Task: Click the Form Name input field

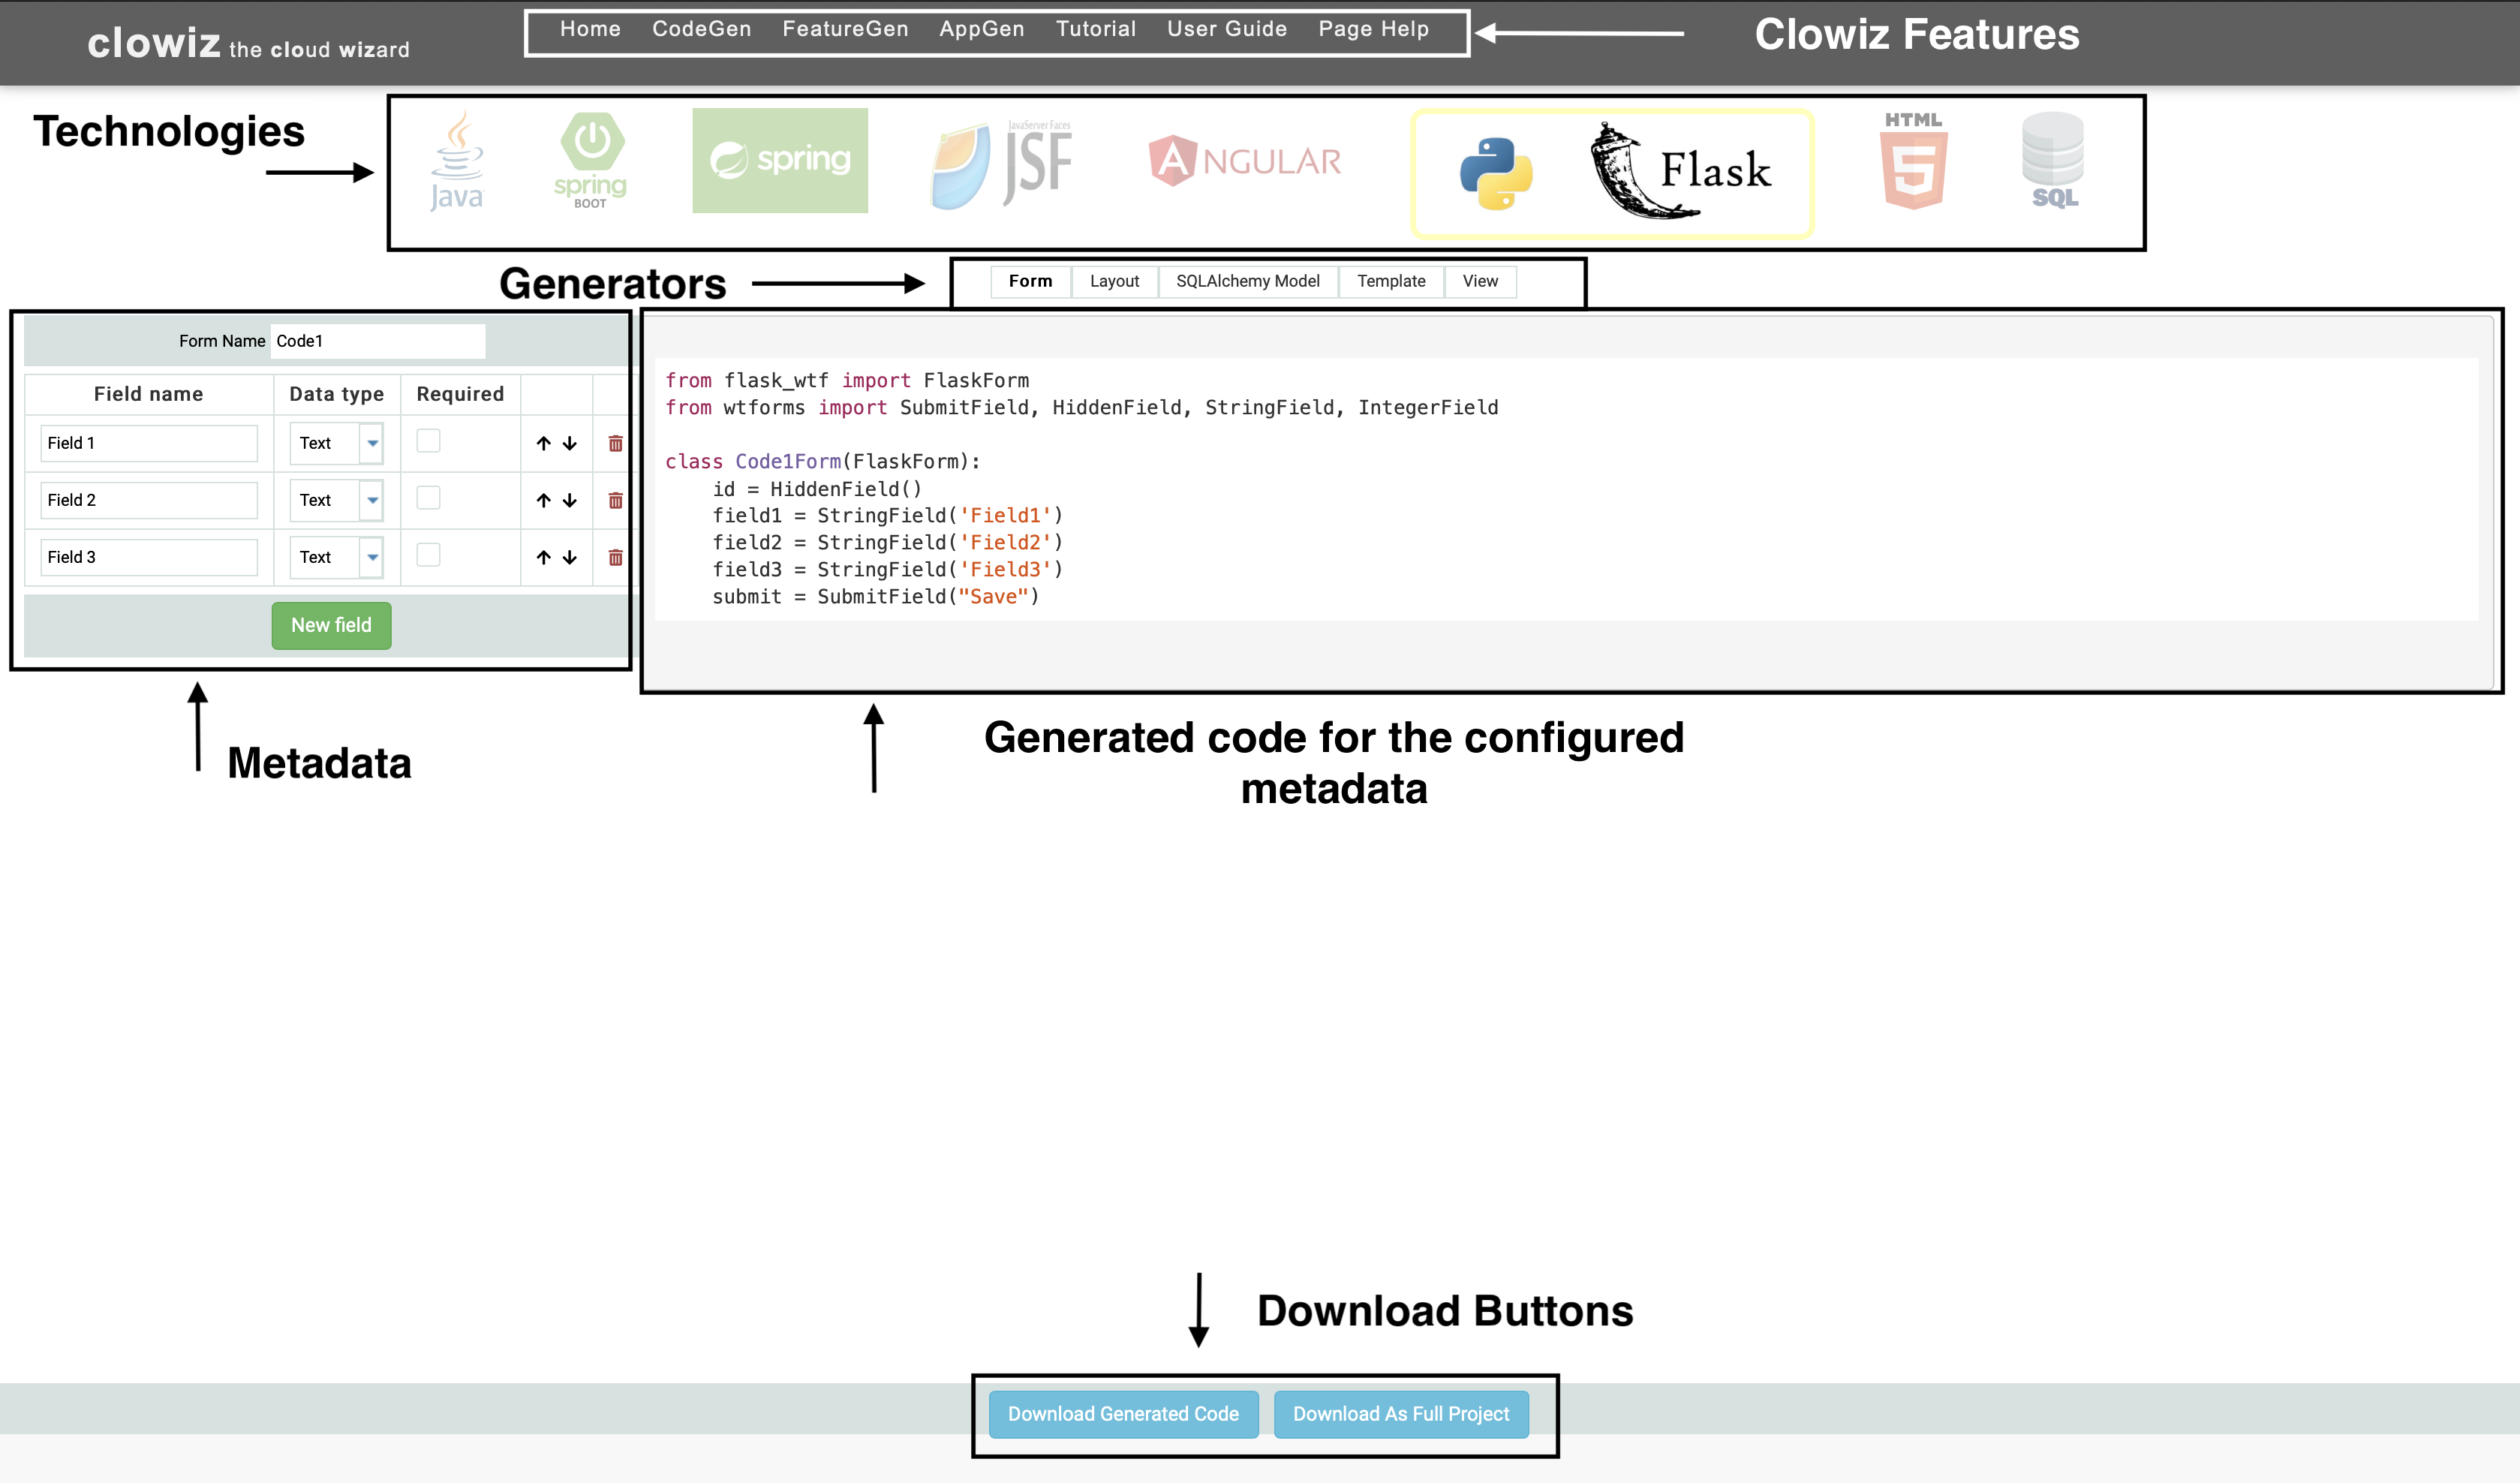Action: pos(377,341)
